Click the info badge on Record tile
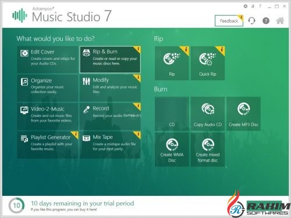This screenshot has width=291, height=218. (138, 106)
